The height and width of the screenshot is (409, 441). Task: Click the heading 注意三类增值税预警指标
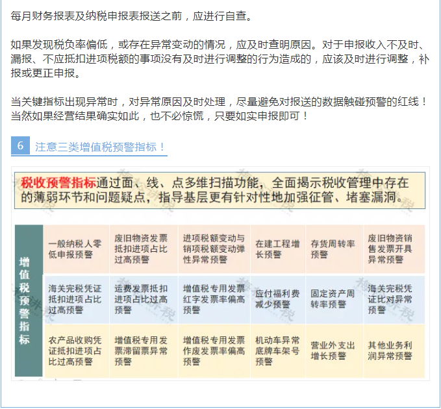tap(101, 147)
